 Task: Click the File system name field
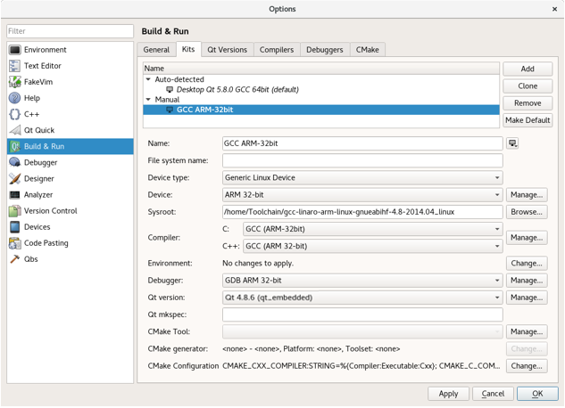click(362, 160)
